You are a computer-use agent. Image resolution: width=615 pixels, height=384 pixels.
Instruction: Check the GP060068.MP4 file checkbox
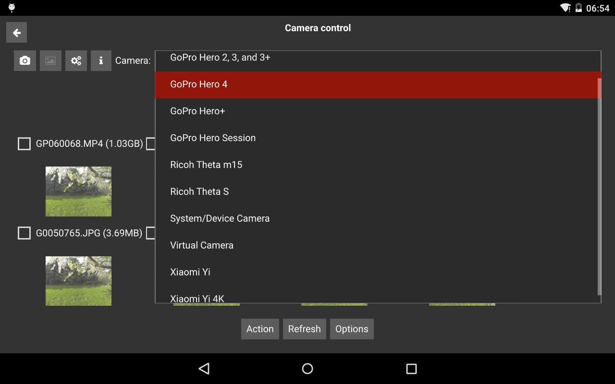tap(24, 144)
